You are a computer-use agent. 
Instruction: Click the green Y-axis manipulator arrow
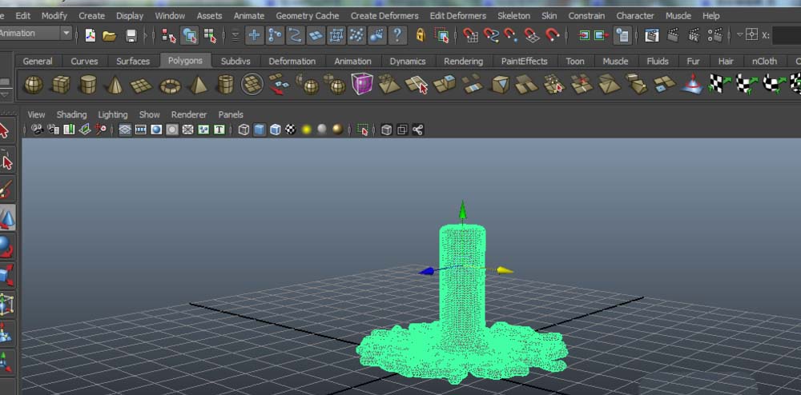point(463,209)
